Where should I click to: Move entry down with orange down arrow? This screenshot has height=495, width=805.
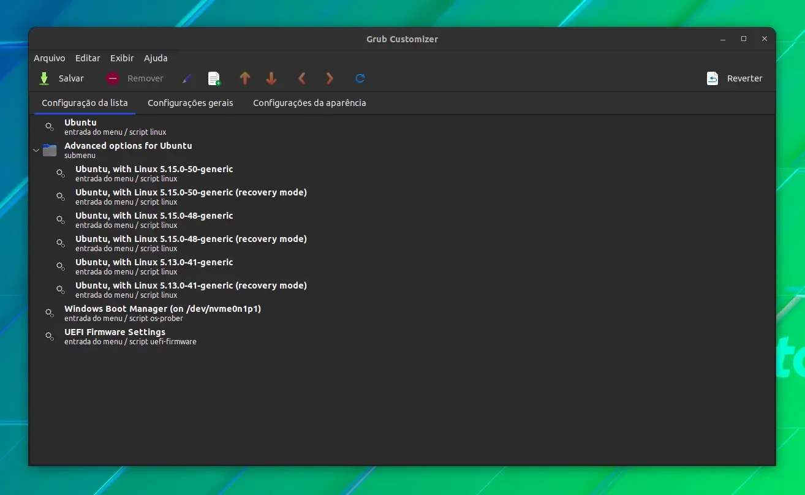pos(271,78)
